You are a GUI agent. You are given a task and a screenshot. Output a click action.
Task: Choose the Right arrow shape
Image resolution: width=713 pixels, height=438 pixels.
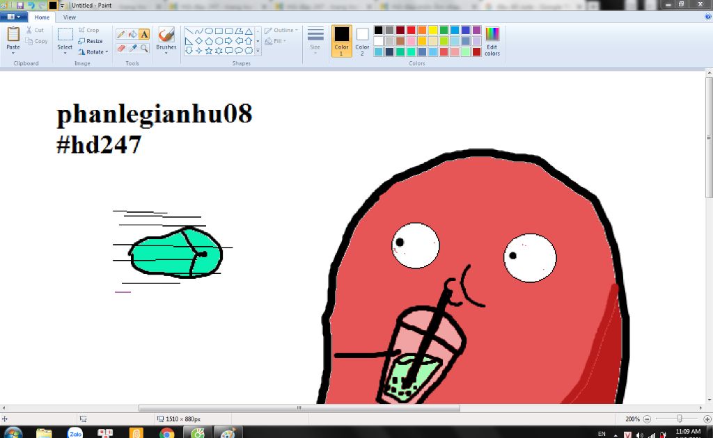[228, 41]
